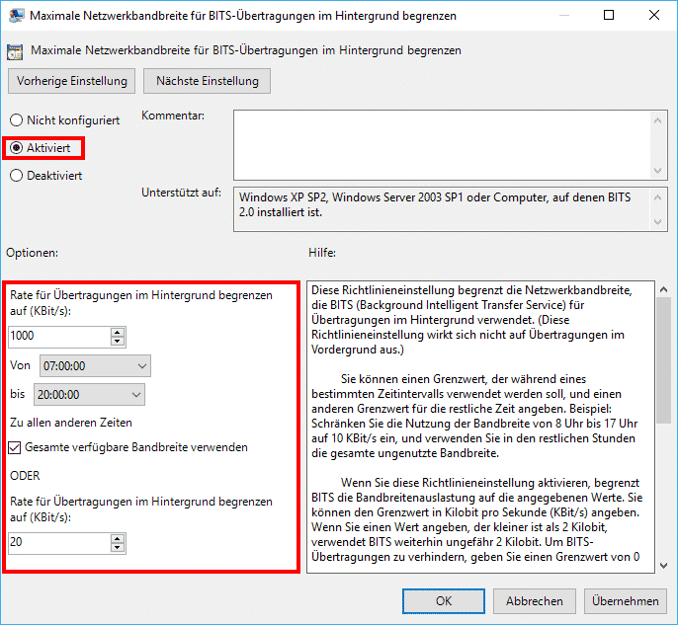Click the Unterstützt auf: label
The image size is (678, 625).
coord(181,193)
